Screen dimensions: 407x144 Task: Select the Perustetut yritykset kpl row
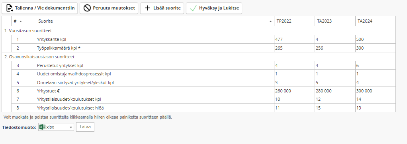click(x=199, y=65)
